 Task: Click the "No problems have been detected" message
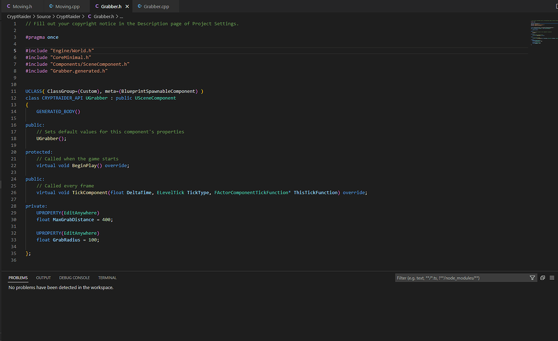(61, 288)
